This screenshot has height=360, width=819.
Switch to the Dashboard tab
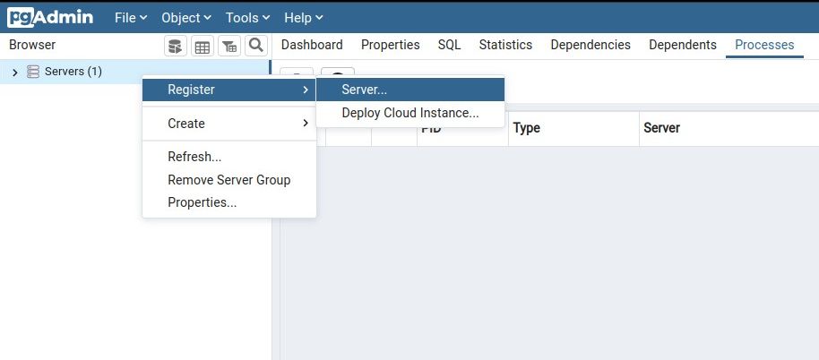point(312,45)
